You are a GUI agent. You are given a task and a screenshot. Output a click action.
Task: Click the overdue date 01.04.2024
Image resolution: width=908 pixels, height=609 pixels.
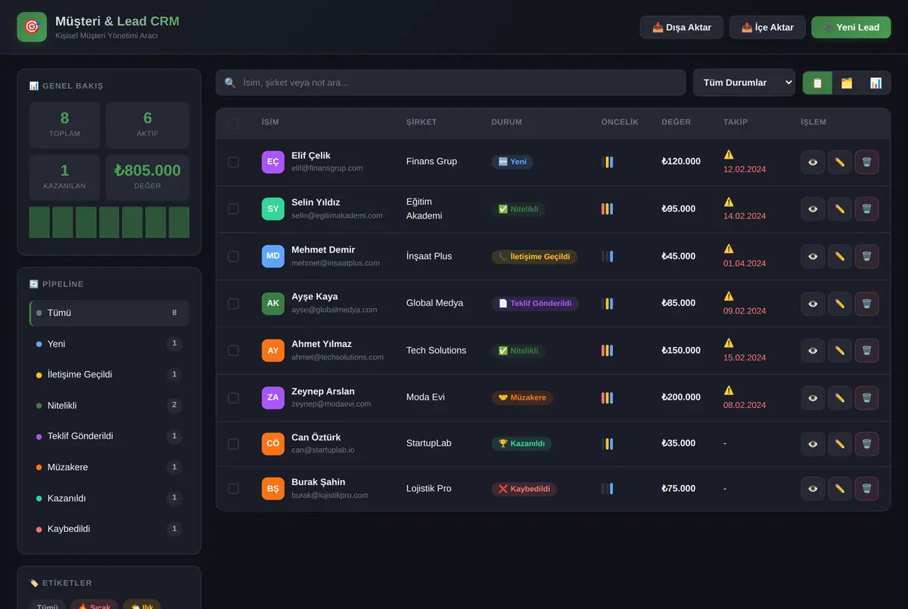click(x=745, y=264)
